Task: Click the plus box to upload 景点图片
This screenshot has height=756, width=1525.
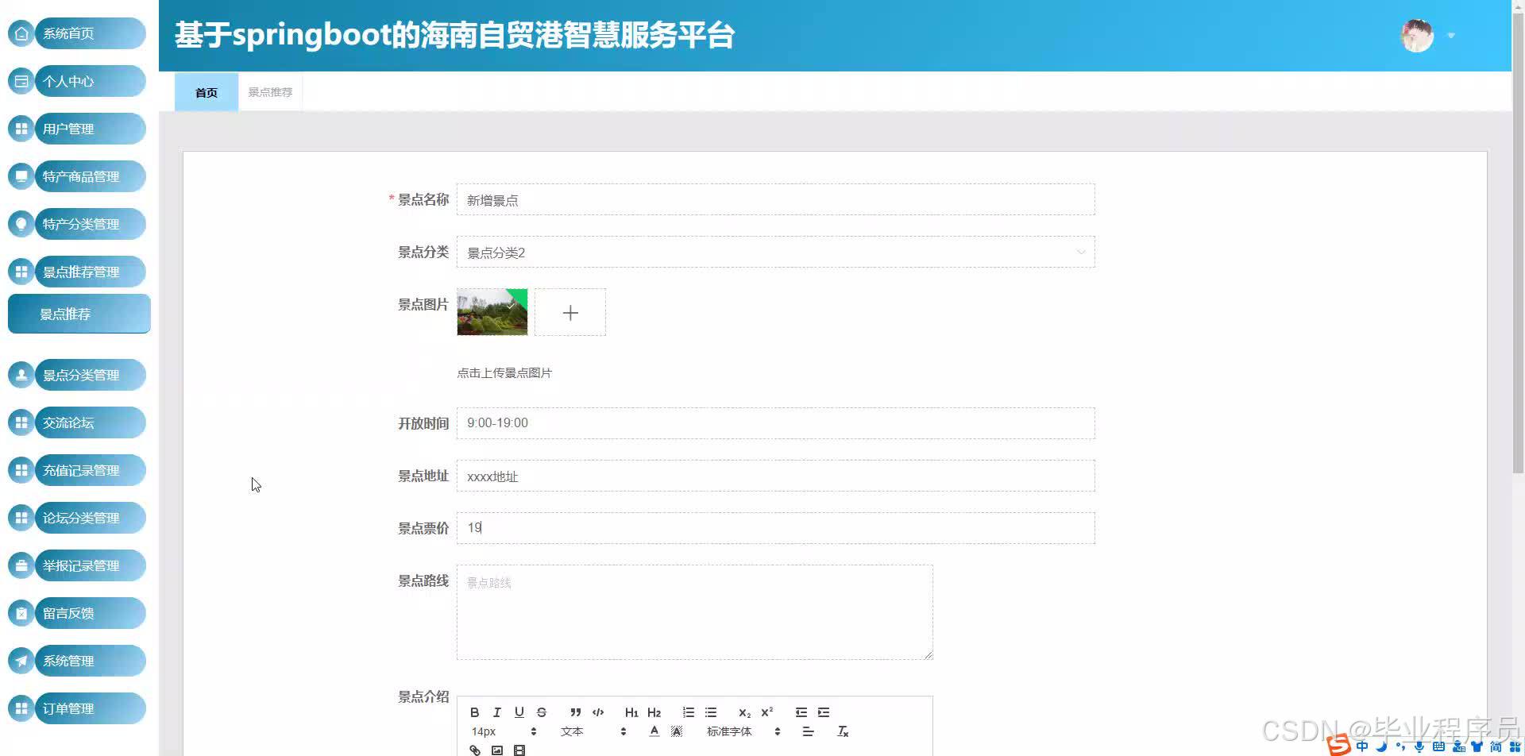Action: [x=570, y=312]
